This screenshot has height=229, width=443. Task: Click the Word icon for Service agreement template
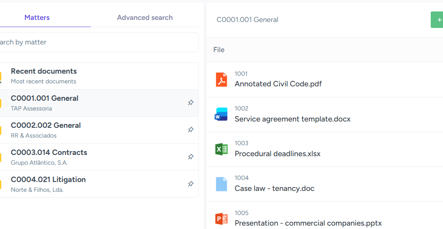click(x=221, y=114)
